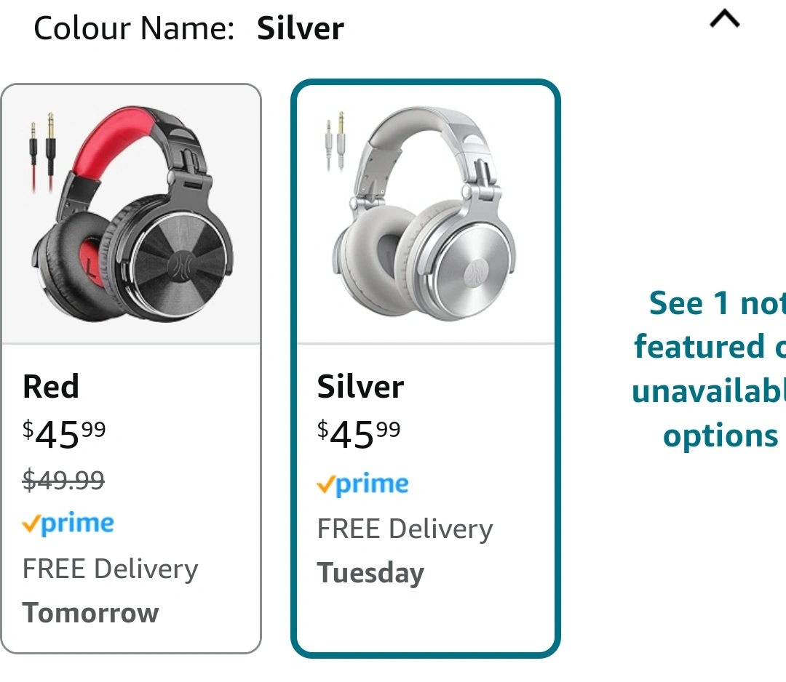786x682 pixels.
Task: Open the silver headphones product image
Action: pos(426,214)
